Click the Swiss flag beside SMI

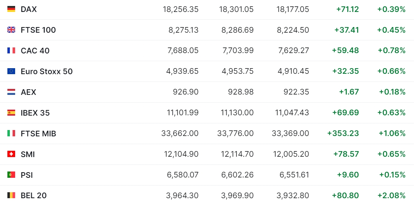pyautogui.click(x=11, y=154)
